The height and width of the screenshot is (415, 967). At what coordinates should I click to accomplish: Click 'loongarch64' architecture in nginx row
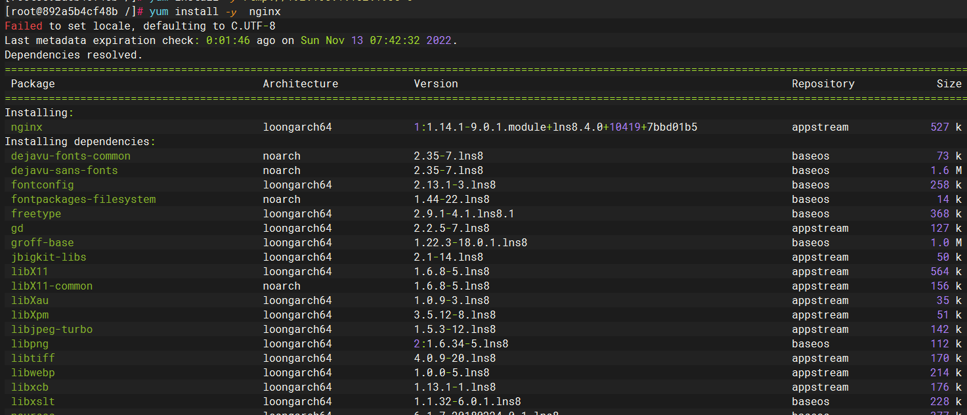point(297,127)
